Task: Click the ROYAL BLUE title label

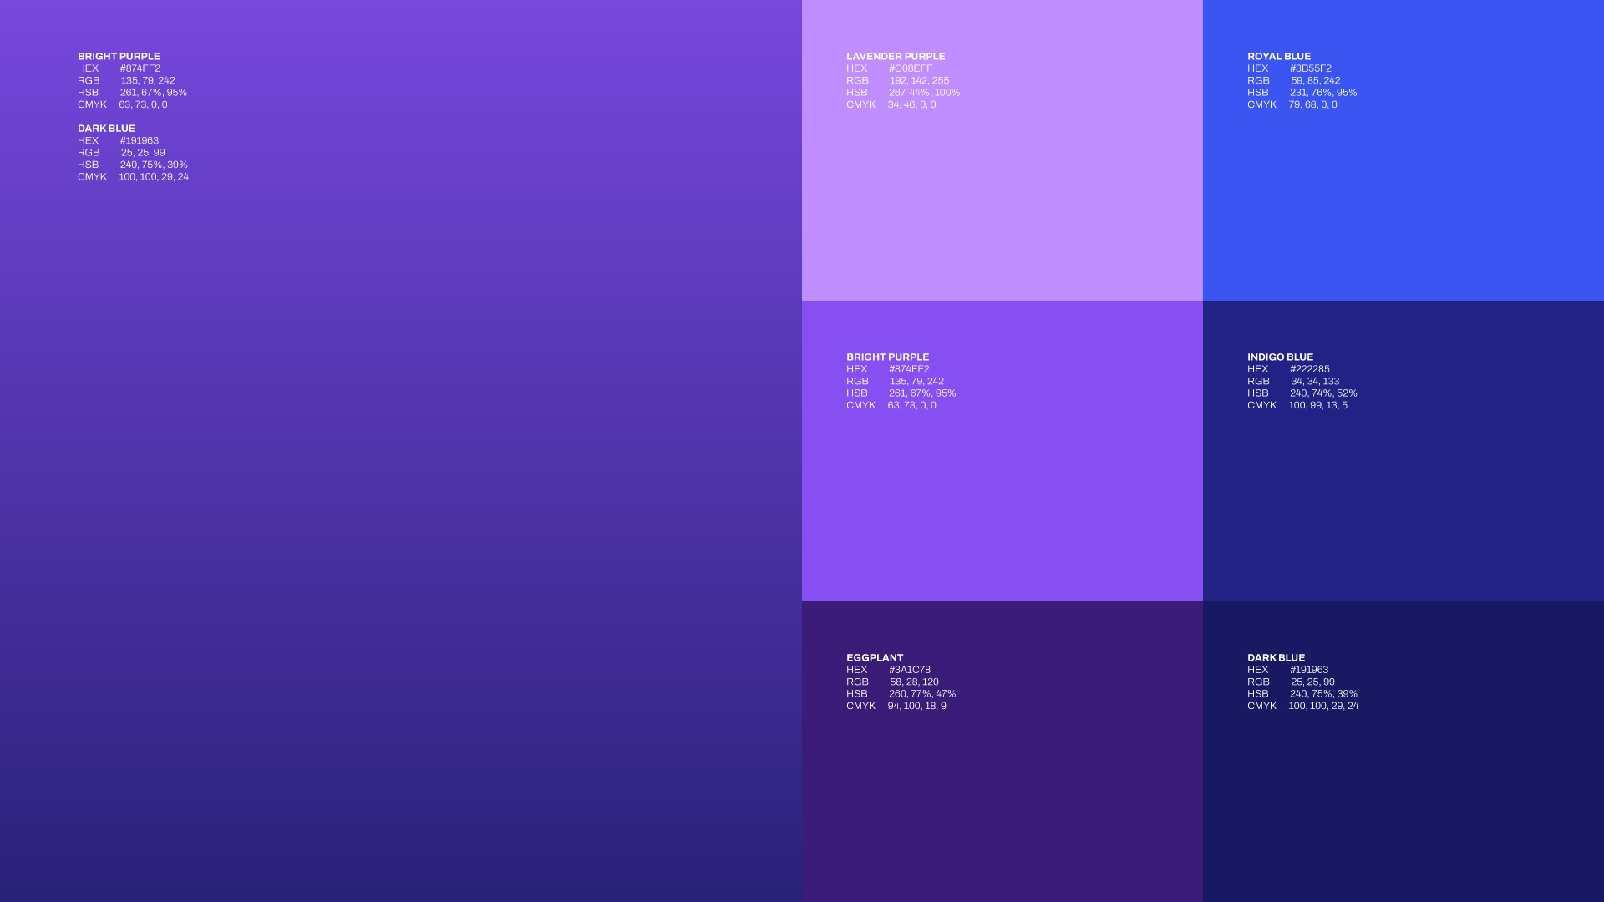Action: [1279, 57]
